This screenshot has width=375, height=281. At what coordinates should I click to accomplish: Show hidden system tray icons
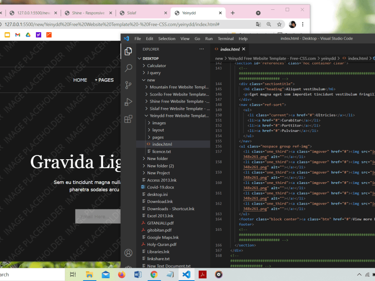(x=359, y=275)
